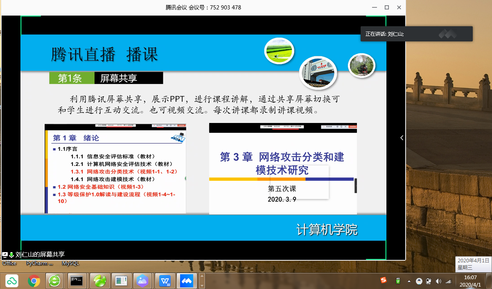Click the USB safely remove tray icon

coord(397,281)
